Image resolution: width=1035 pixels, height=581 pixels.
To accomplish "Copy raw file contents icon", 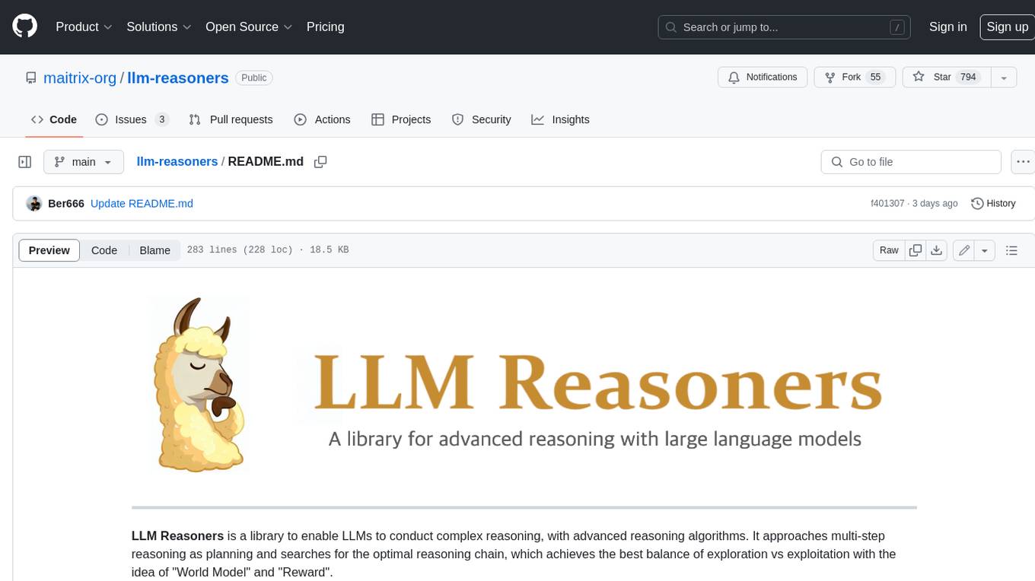I will tap(916, 250).
